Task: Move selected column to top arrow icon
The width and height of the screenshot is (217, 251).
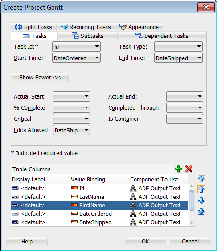Action: click(201, 178)
